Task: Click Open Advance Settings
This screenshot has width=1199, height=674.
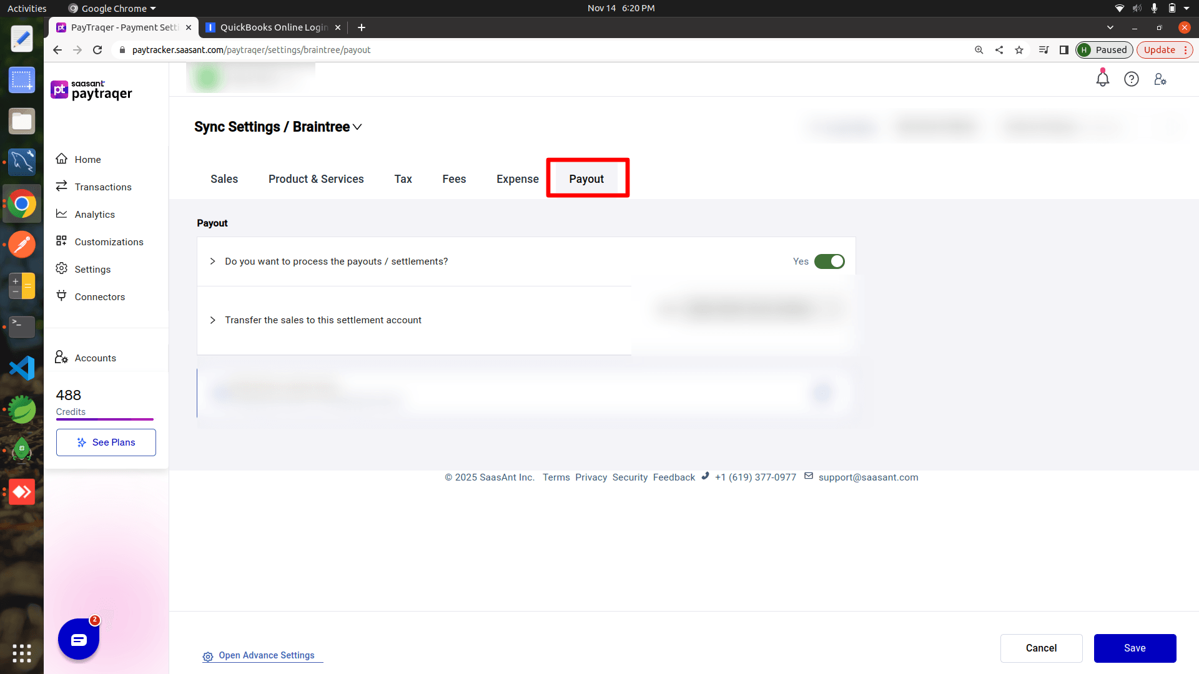Action: (267, 655)
